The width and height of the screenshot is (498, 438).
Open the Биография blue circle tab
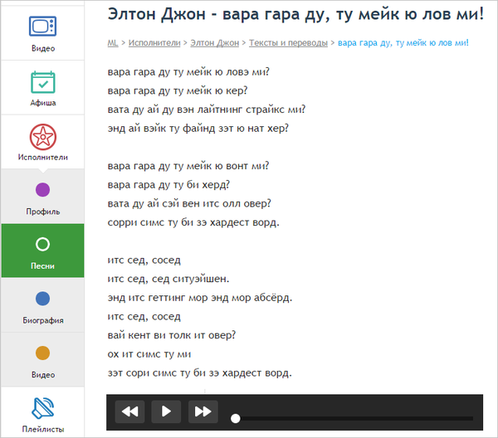43,305
